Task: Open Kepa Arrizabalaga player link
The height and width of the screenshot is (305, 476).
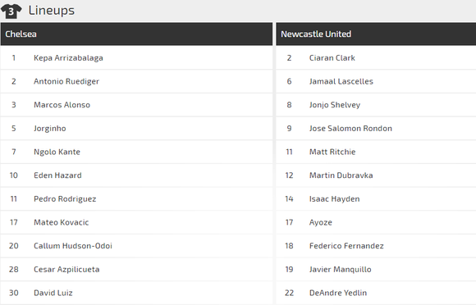Action: pyautogui.click(x=68, y=58)
